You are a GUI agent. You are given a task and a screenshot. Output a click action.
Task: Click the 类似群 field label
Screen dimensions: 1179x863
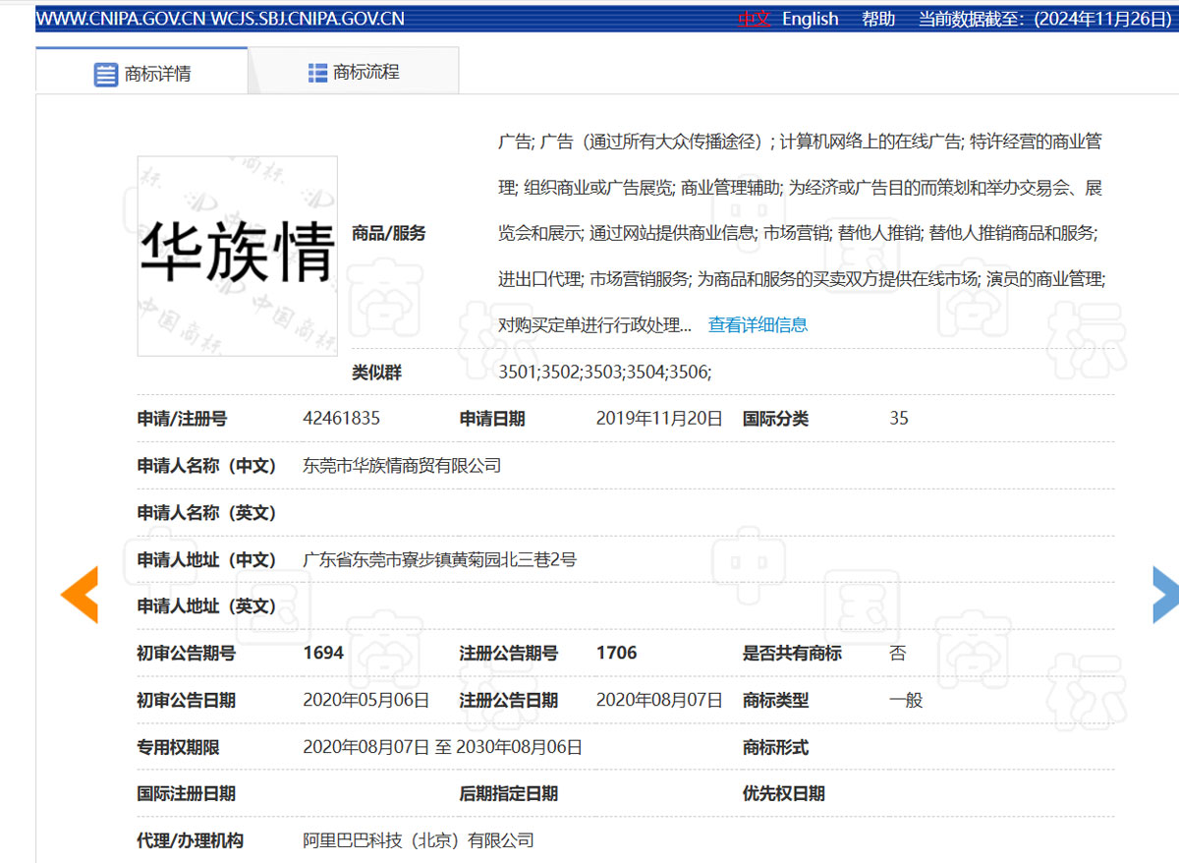coord(376,374)
